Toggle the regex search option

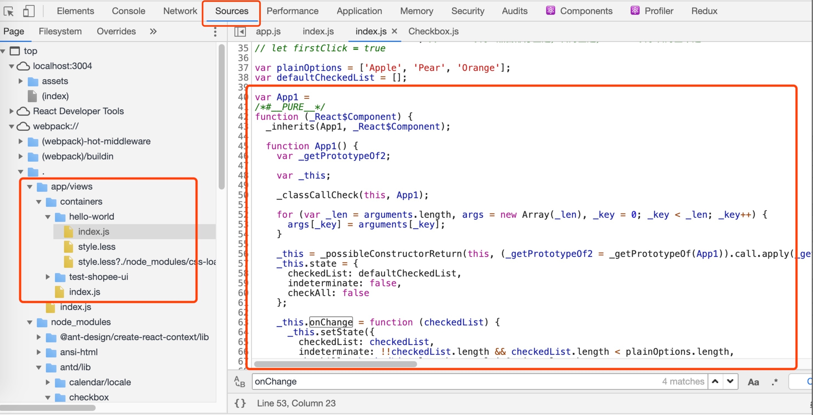click(x=774, y=382)
